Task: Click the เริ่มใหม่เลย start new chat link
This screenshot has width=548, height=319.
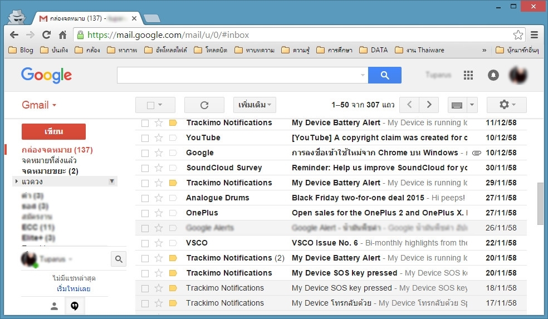Action: [x=74, y=289]
